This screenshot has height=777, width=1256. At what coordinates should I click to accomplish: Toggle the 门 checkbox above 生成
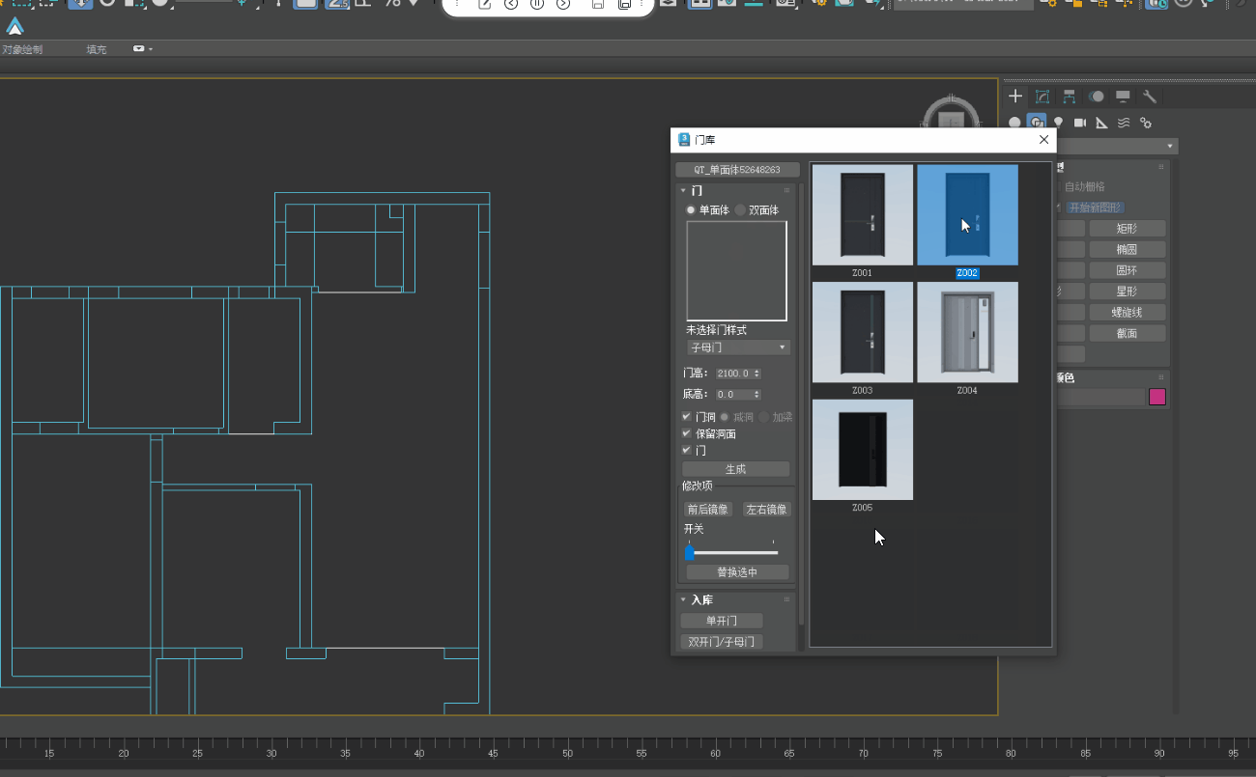tap(687, 450)
